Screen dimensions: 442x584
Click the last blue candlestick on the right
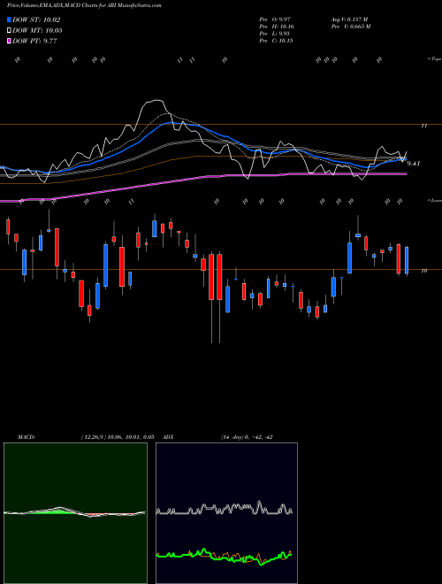(x=407, y=260)
